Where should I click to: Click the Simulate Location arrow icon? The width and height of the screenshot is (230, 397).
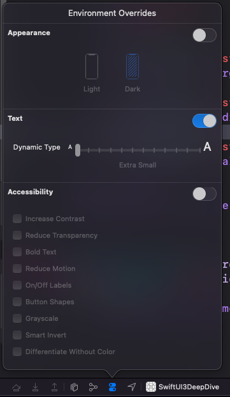pyautogui.click(x=131, y=387)
